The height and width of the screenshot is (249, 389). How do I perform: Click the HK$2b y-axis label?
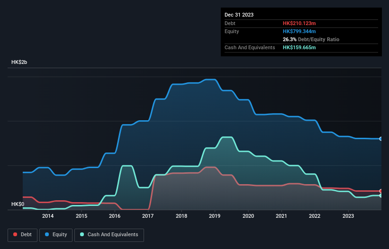point(19,62)
